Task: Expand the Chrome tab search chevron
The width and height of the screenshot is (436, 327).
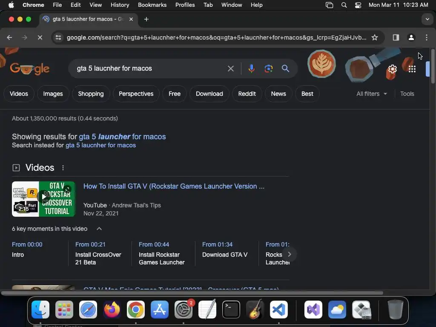Action: (x=427, y=19)
